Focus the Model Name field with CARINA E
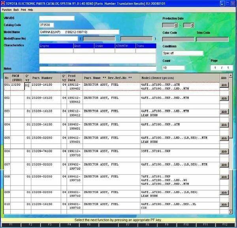Viewport: 237px width, 228px height. [x=79, y=32]
